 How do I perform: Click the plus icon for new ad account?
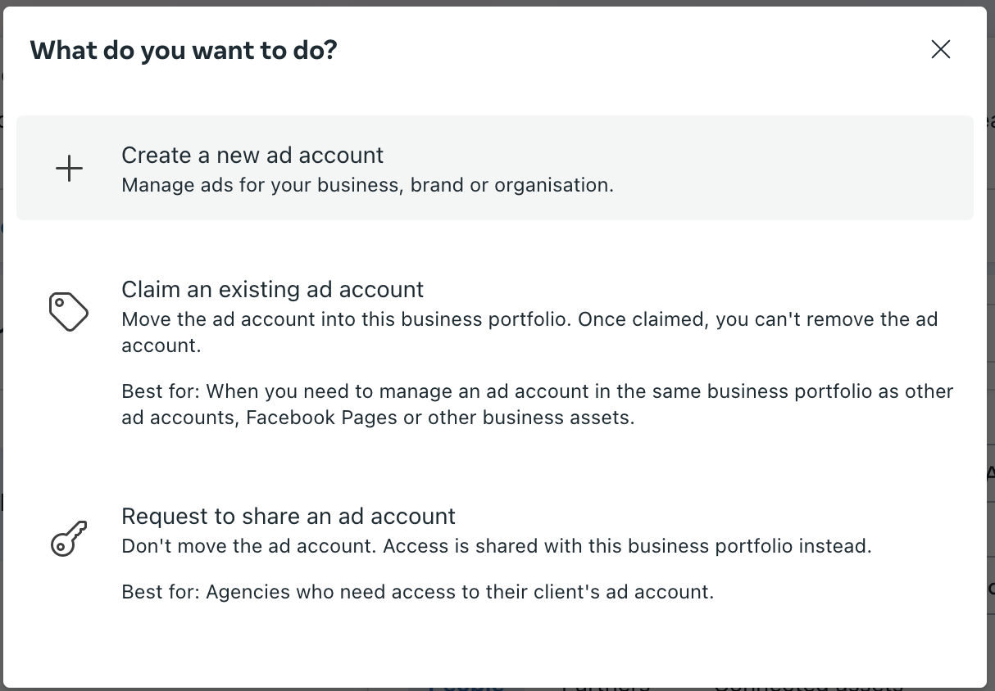point(69,169)
